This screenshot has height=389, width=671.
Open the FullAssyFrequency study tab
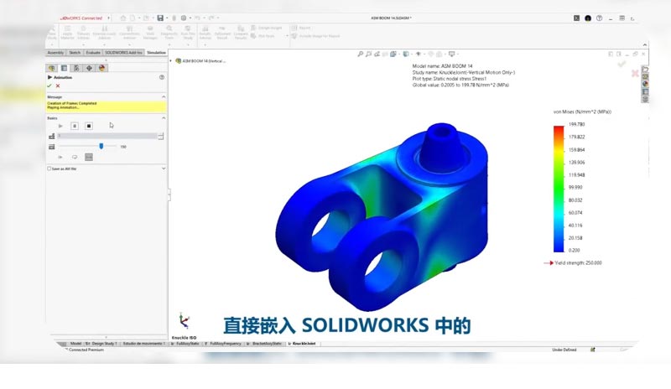point(224,344)
